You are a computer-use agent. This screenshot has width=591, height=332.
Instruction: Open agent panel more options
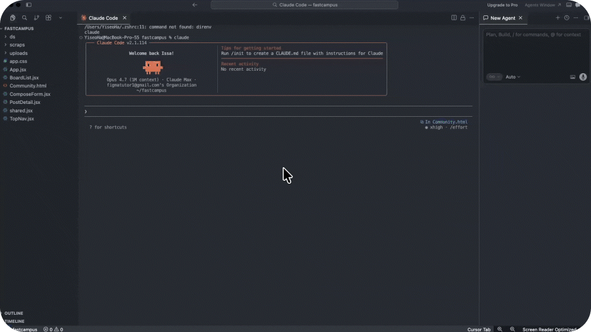(576, 18)
